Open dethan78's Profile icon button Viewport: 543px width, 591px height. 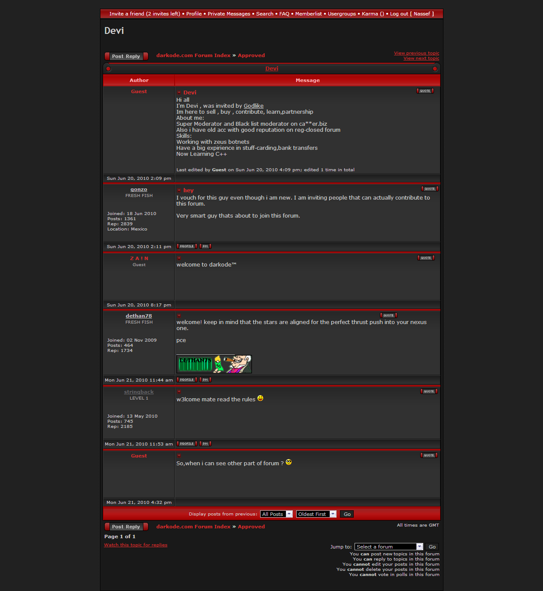pyautogui.click(x=187, y=380)
